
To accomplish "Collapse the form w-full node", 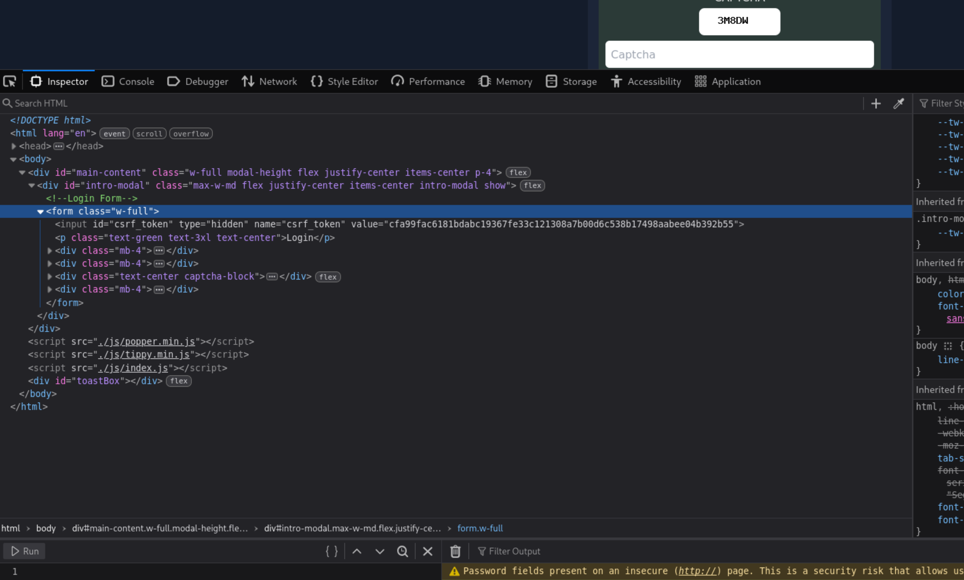I will tap(40, 211).
